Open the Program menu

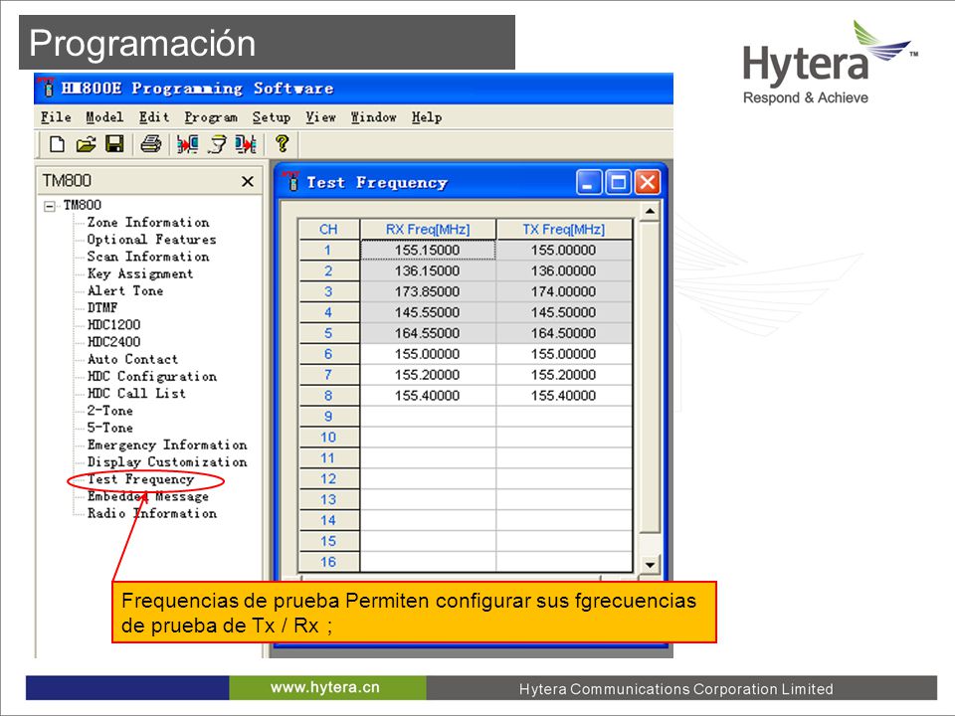(x=211, y=117)
